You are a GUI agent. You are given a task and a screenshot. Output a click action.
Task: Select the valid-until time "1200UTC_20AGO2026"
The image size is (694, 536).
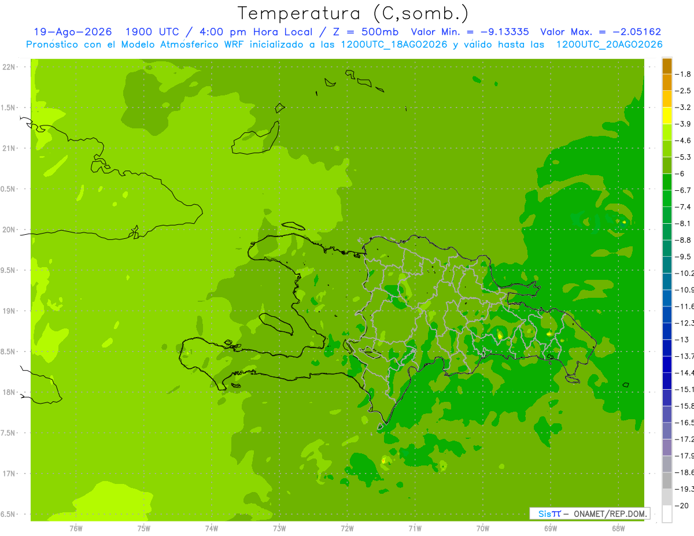(610, 45)
